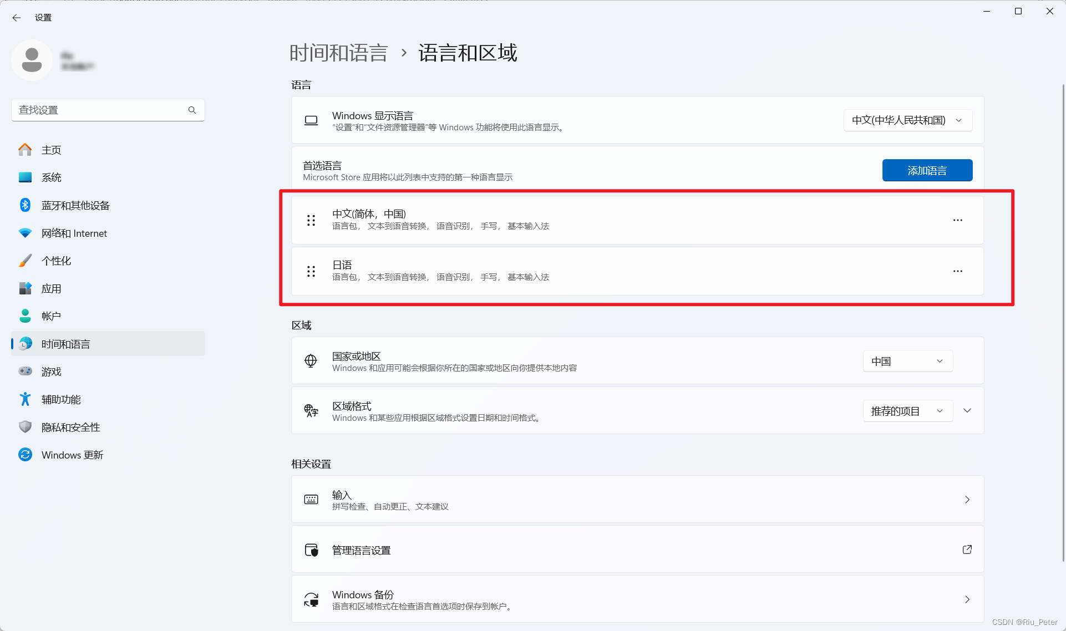Click the 管理语言设置 shield window icon
The width and height of the screenshot is (1066, 631).
click(311, 549)
